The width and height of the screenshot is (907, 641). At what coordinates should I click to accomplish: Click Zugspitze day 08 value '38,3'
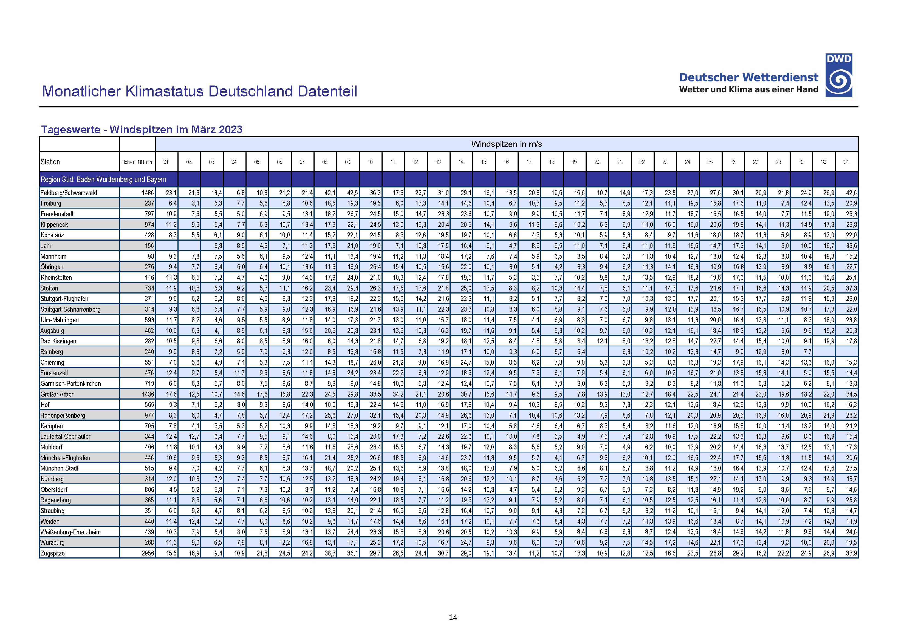330,553
